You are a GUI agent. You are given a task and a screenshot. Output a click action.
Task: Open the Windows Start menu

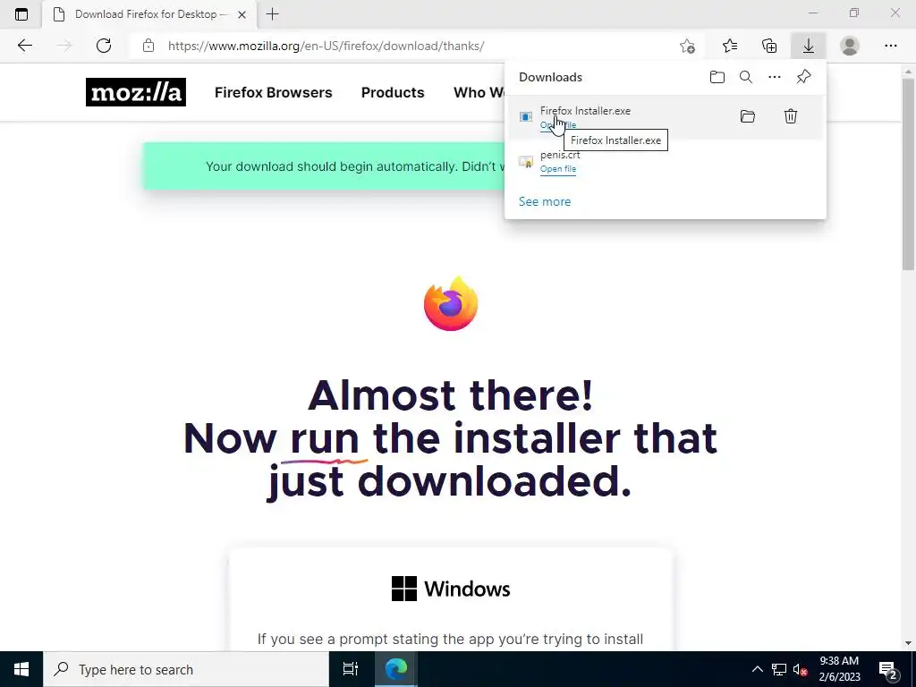(21, 669)
